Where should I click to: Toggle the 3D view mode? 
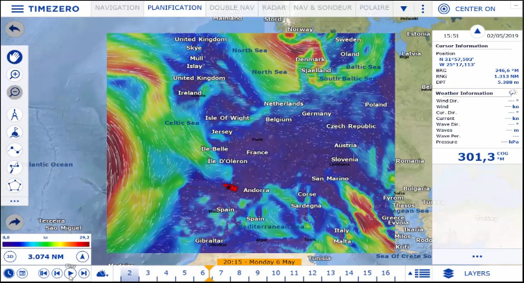(9, 257)
